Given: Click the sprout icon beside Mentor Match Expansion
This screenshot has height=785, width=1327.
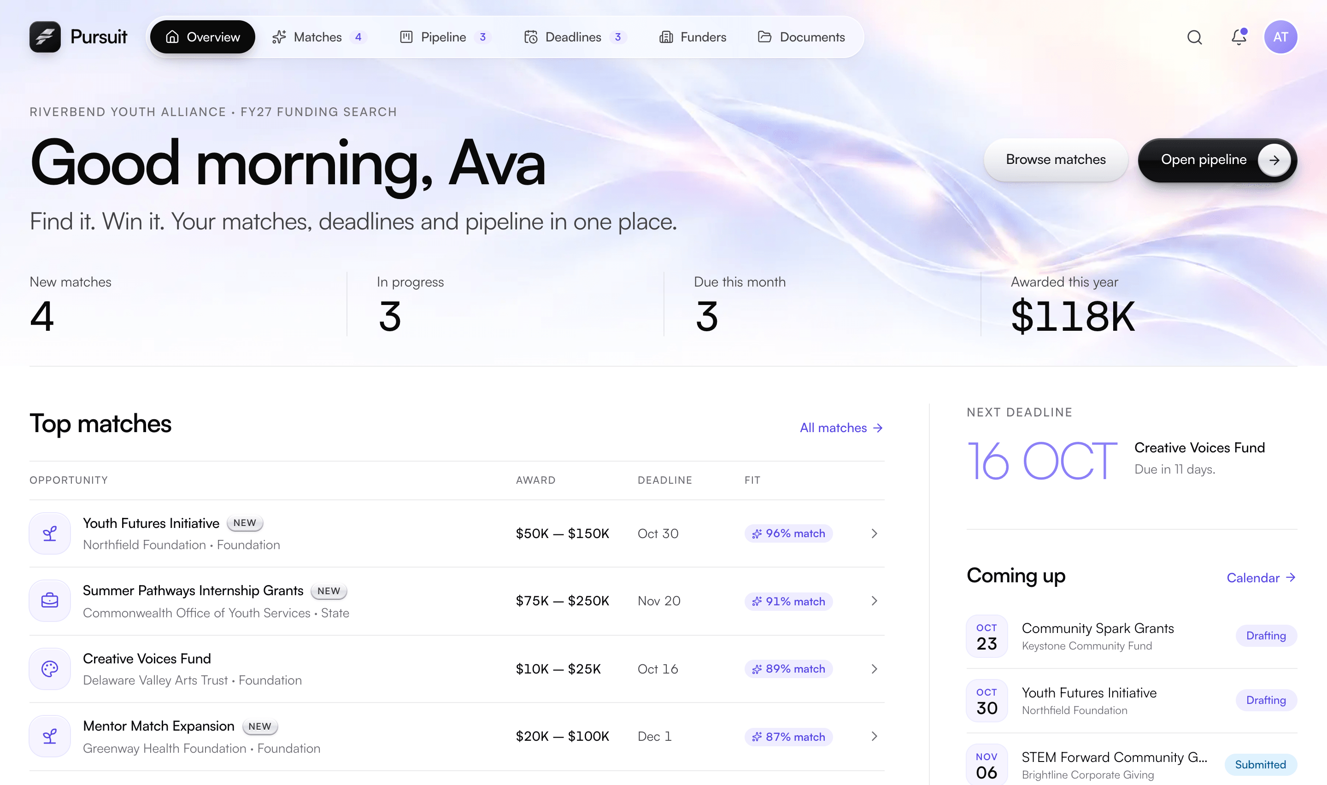Looking at the screenshot, I should (50, 736).
